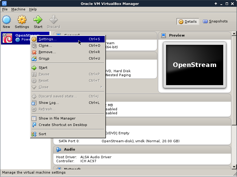Click the OpenStream-disk1.vmdk storage entry
237x177 pixels.
pyautogui.click(x=141, y=141)
